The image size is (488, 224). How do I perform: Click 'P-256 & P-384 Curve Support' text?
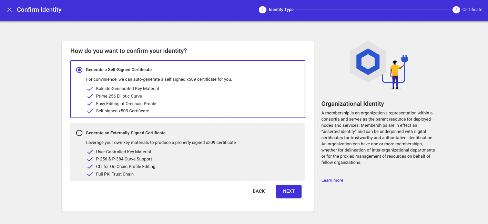pos(124,159)
